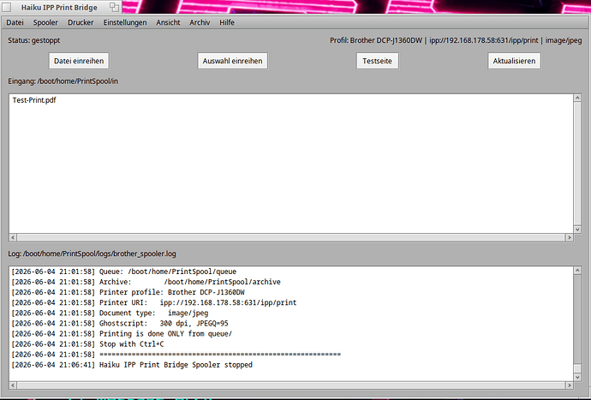Click inbox list scroll up arrow
This screenshot has width=591, height=400.
(x=577, y=98)
